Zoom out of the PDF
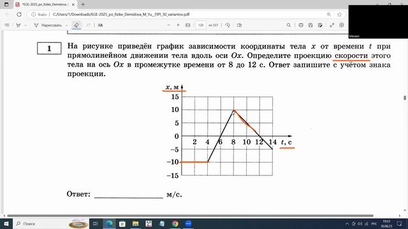408x229 pixels. 168,25
